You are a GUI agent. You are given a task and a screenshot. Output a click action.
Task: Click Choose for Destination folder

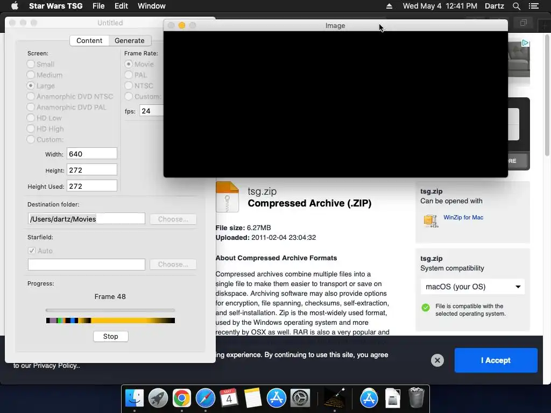point(173,219)
